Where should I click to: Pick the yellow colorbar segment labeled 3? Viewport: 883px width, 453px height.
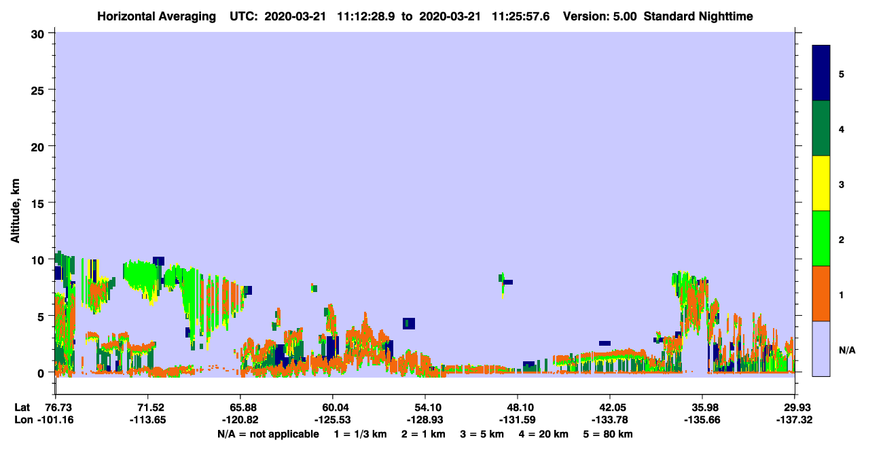pos(821,183)
